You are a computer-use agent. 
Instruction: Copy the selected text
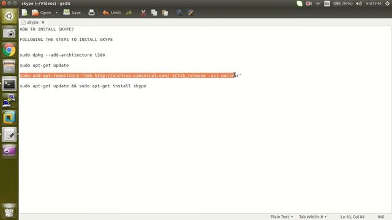[154, 13]
